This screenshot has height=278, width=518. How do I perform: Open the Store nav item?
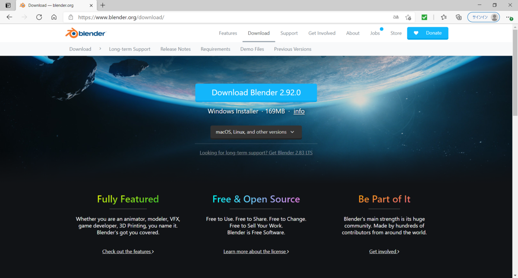(396, 33)
